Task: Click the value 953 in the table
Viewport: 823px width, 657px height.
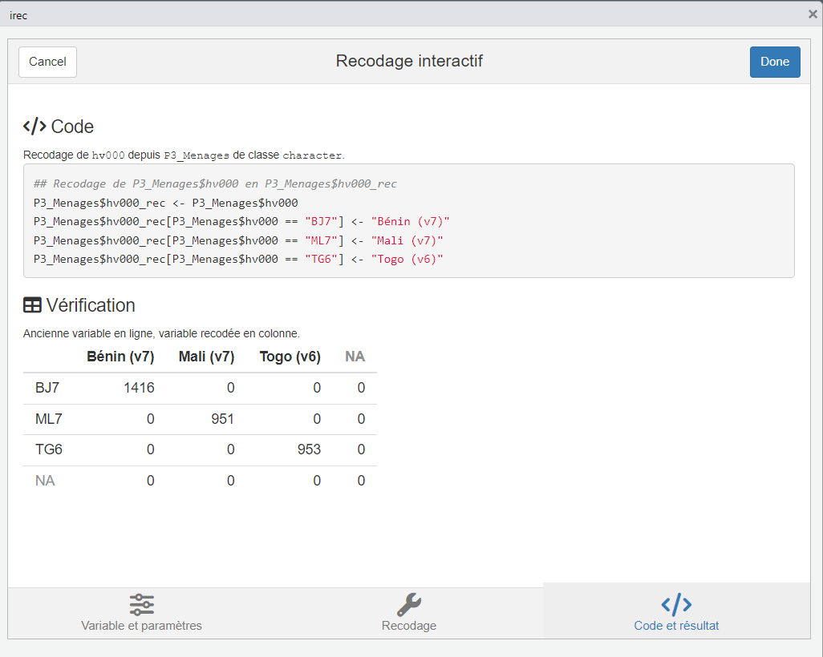Action: 309,449
